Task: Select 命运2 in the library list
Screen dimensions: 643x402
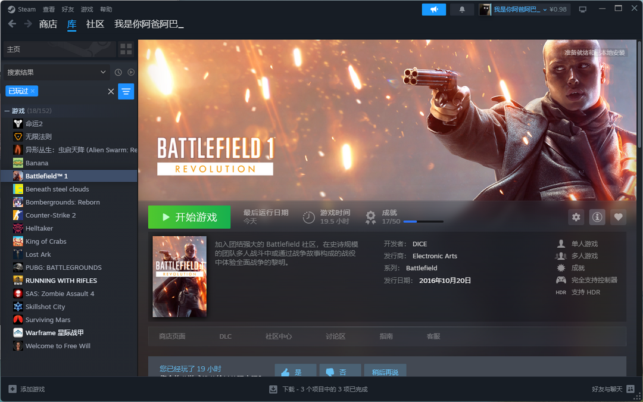Action: pos(69,123)
